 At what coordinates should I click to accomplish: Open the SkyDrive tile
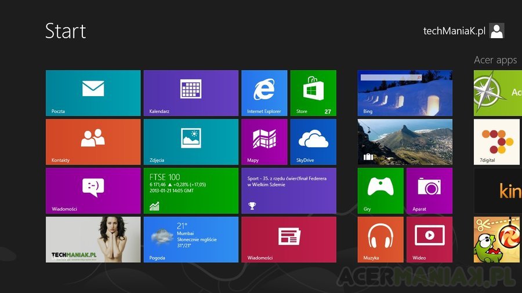coord(313,142)
